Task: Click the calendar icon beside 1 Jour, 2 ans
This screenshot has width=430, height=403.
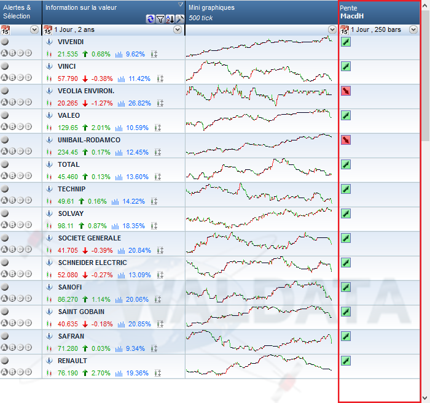Action: click(48, 30)
